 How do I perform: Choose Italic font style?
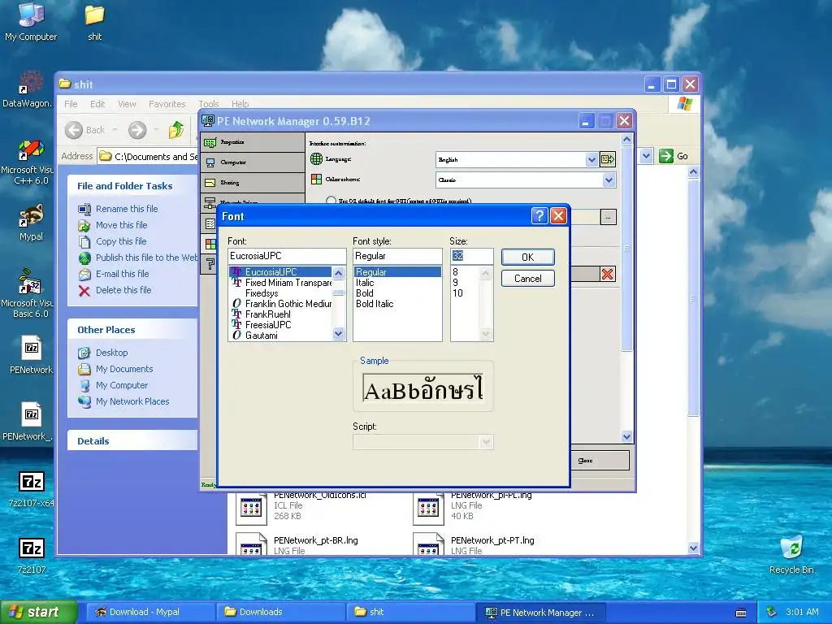click(x=397, y=283)
